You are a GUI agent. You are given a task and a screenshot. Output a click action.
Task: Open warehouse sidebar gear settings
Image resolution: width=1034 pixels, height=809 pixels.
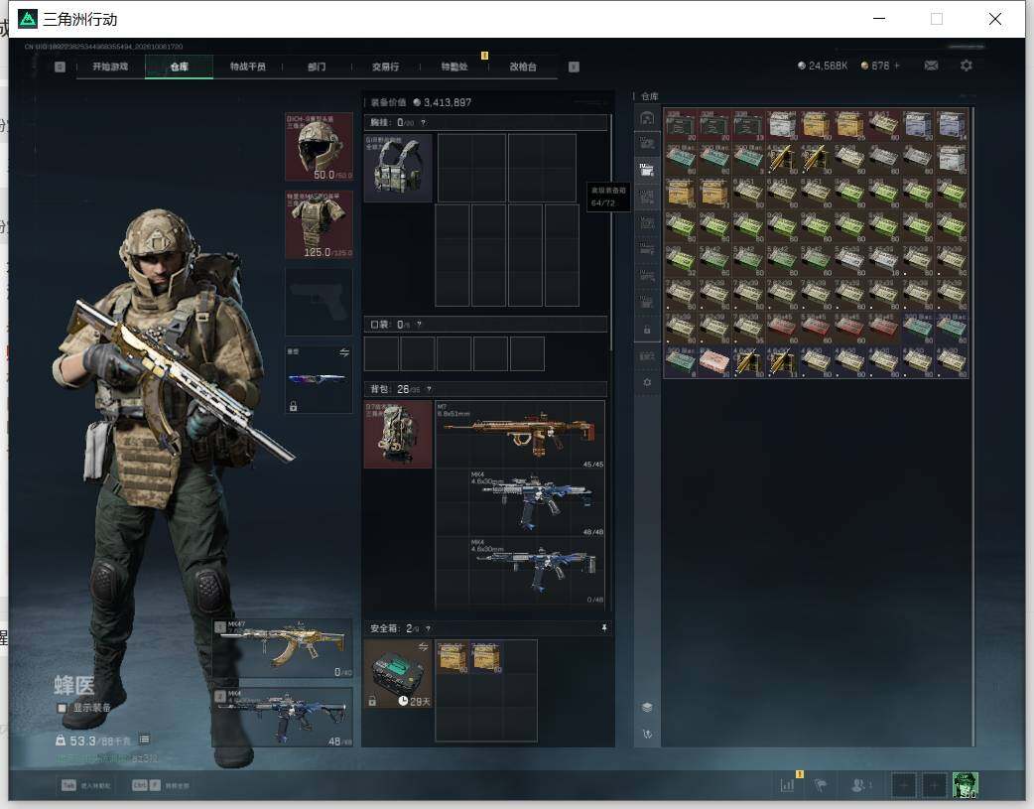(x=647, y=382)
